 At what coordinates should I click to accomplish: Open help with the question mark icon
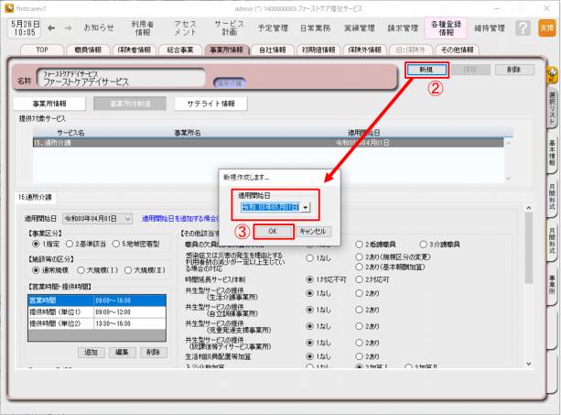click(523, 28)
